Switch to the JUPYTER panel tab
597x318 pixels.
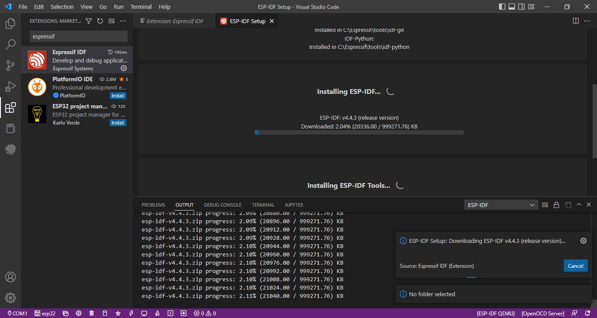294,205
